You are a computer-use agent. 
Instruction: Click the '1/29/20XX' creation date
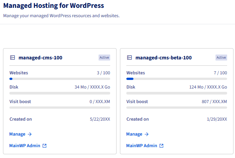[x=217, y=119]
